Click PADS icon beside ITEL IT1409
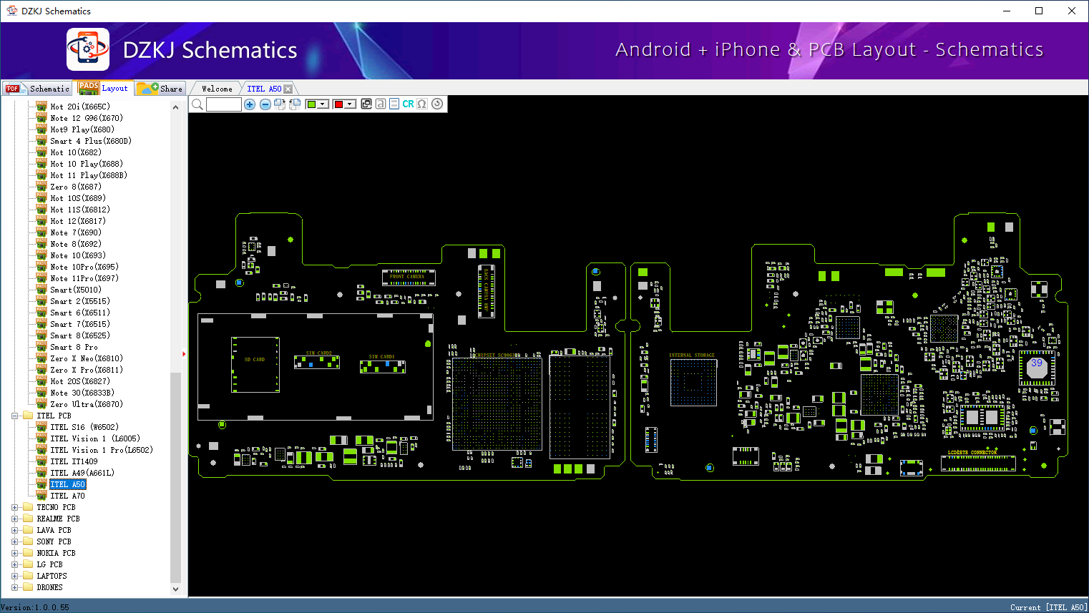 41,461
